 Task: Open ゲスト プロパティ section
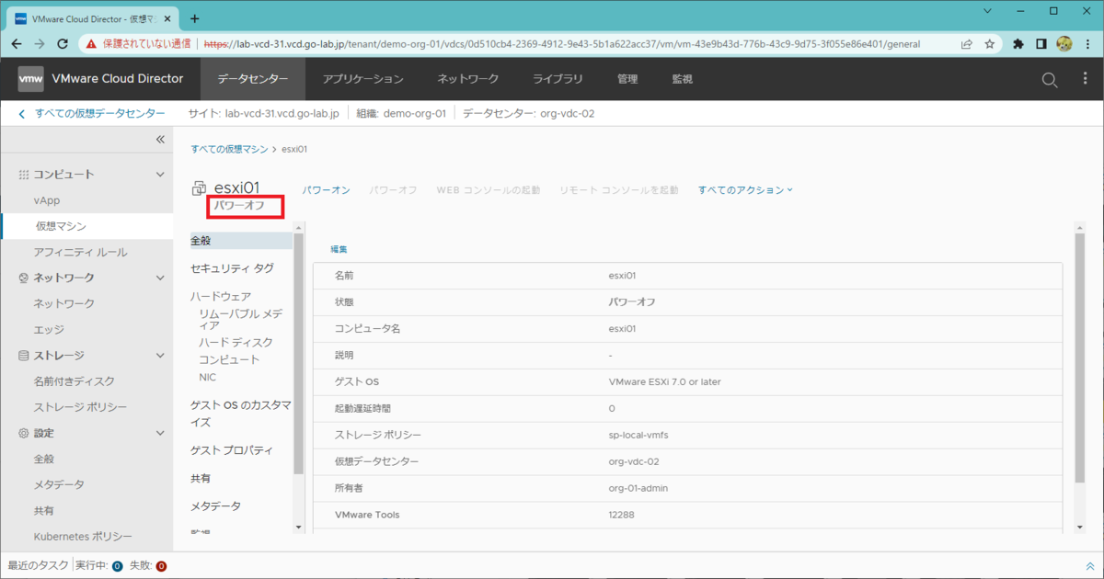232,450
